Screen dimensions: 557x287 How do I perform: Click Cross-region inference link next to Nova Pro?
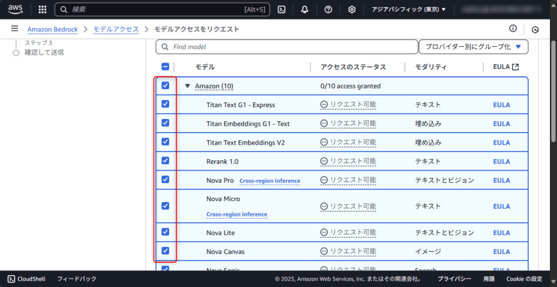pyautogui.click(x=270, y=181)
